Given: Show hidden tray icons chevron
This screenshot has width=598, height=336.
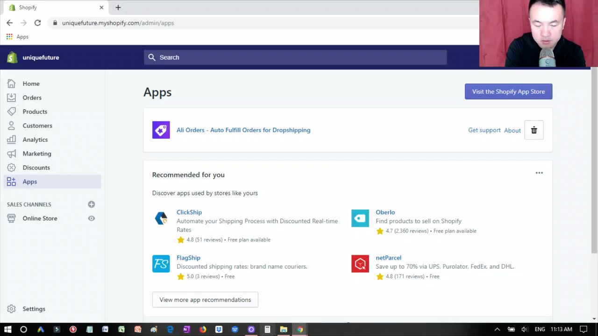Looking at the screenshot, I should click(x=497, y=329).
